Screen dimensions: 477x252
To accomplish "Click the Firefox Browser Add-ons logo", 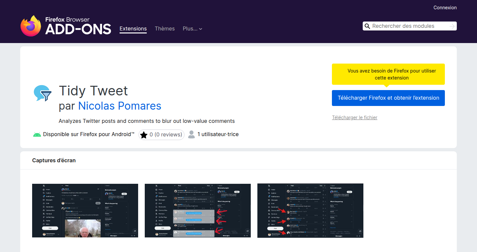I will point(66,26).
